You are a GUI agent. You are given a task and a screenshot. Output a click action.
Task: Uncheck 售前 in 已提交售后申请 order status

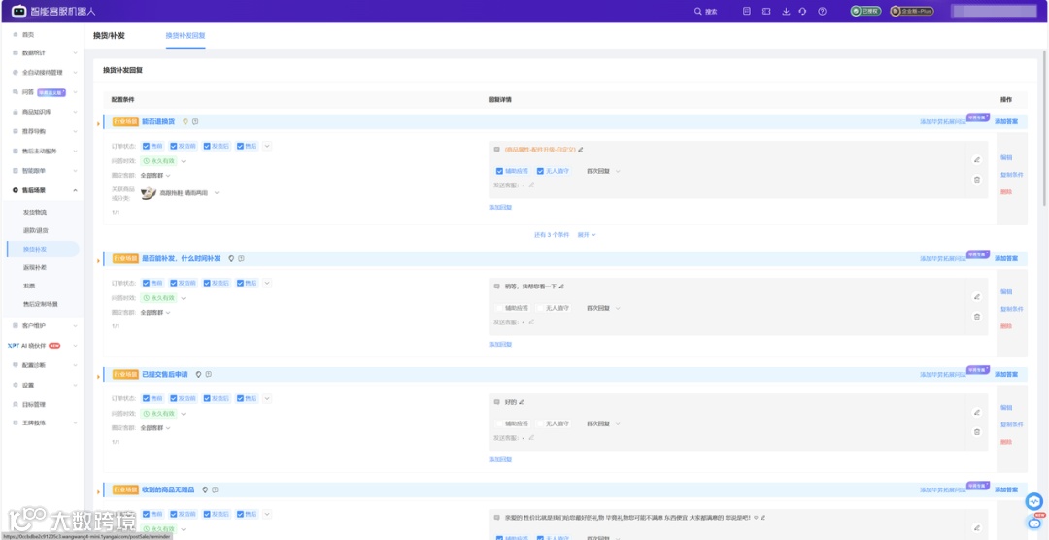tap(146, 399)
